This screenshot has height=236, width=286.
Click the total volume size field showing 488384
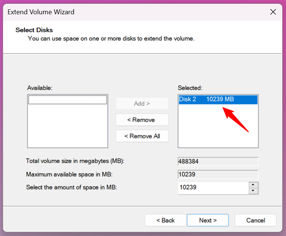tap(218, 161)
